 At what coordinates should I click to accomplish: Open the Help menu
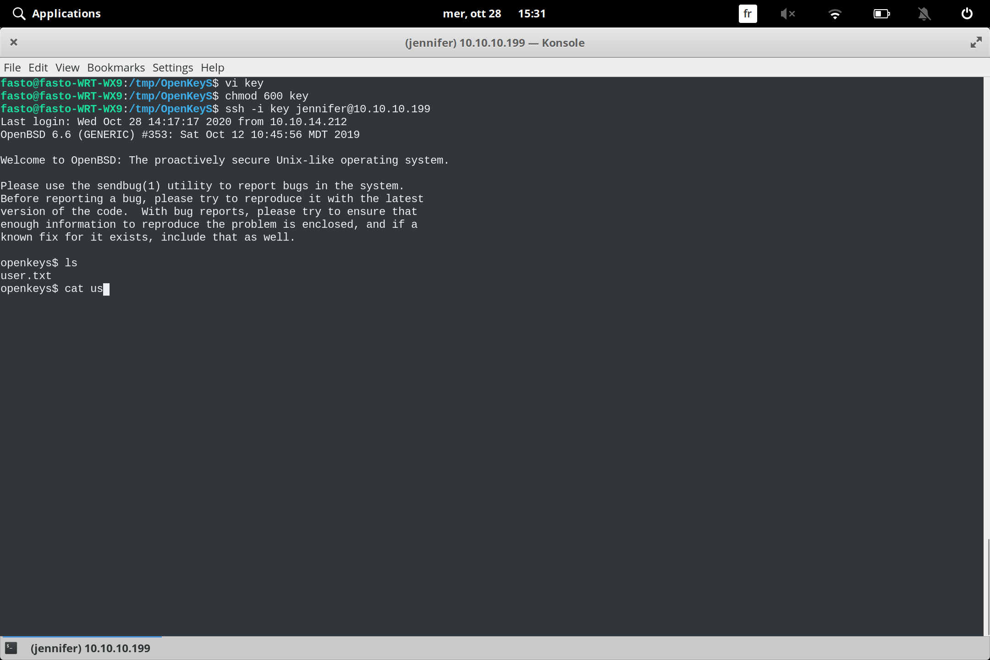(212, 67)
